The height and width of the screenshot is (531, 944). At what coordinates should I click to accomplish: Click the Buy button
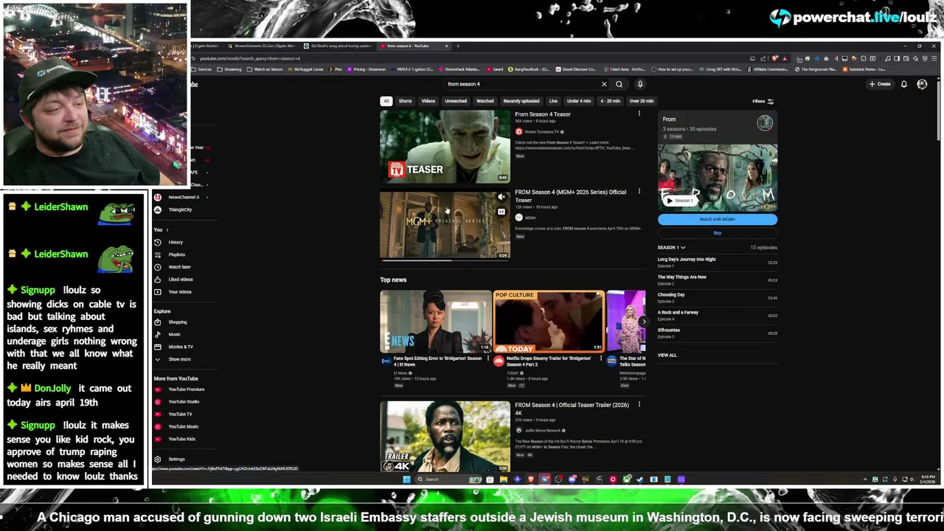pyautogui.click(x=718, y=233)
